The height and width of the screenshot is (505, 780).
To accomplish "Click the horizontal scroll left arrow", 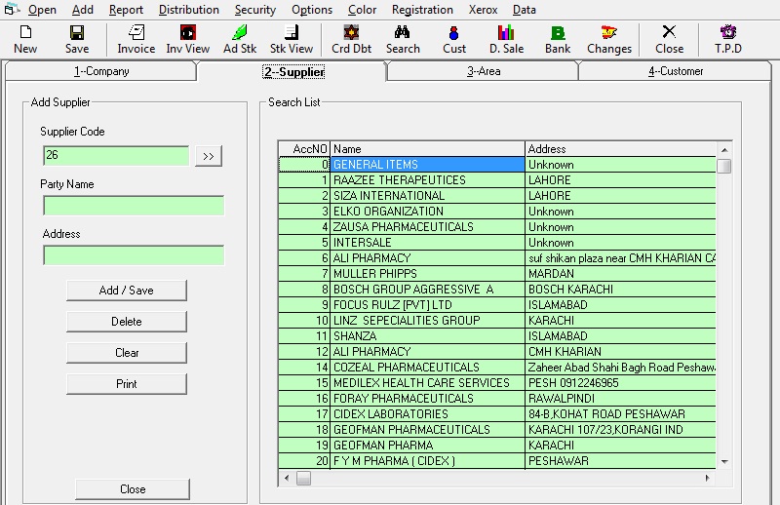I will click(287, 478).
